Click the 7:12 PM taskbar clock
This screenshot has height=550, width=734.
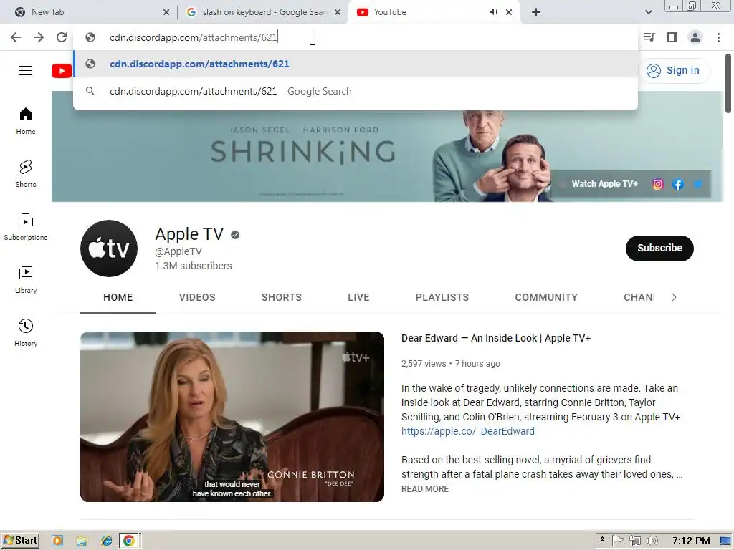point(691,541)
